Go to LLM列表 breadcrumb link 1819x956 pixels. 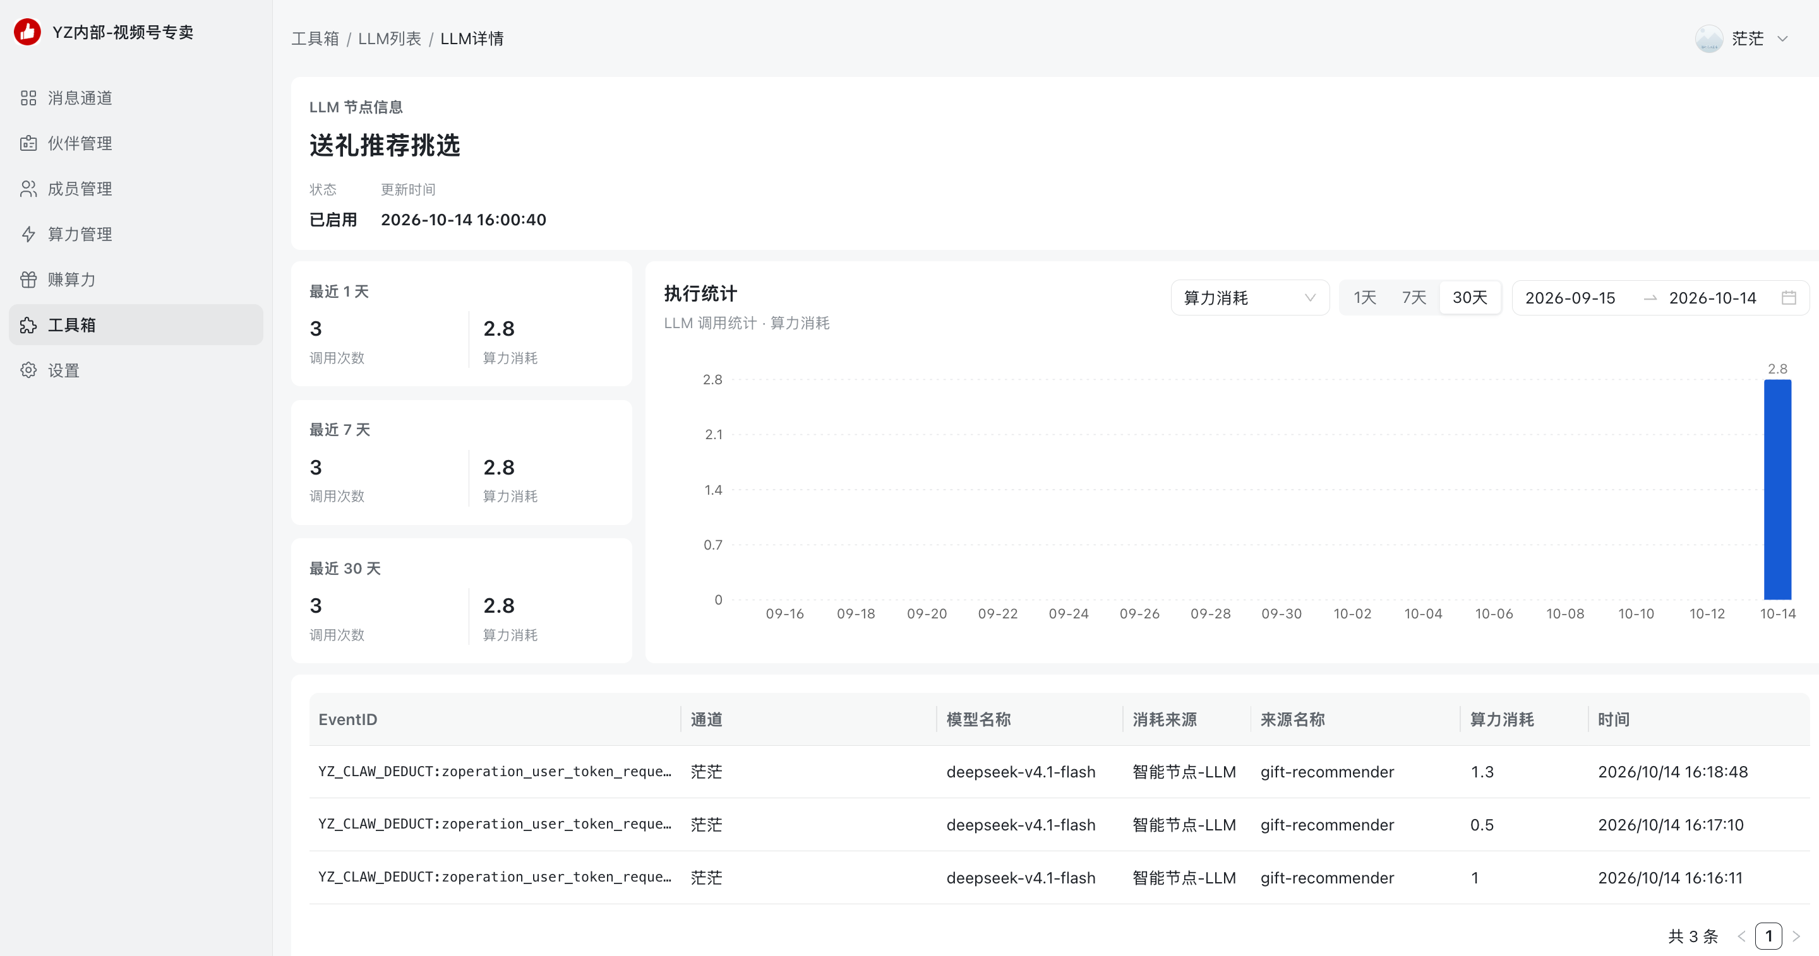(389, 38)
